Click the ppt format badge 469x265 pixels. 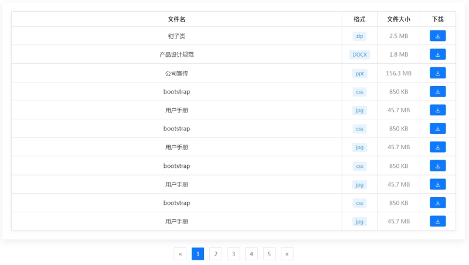pos(359,73)
